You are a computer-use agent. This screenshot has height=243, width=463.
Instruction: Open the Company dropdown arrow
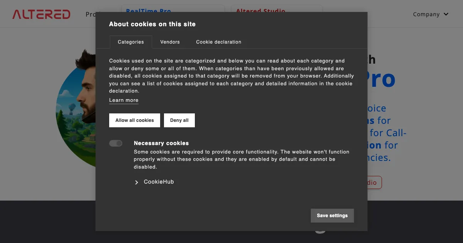click(x=446, y=14)
